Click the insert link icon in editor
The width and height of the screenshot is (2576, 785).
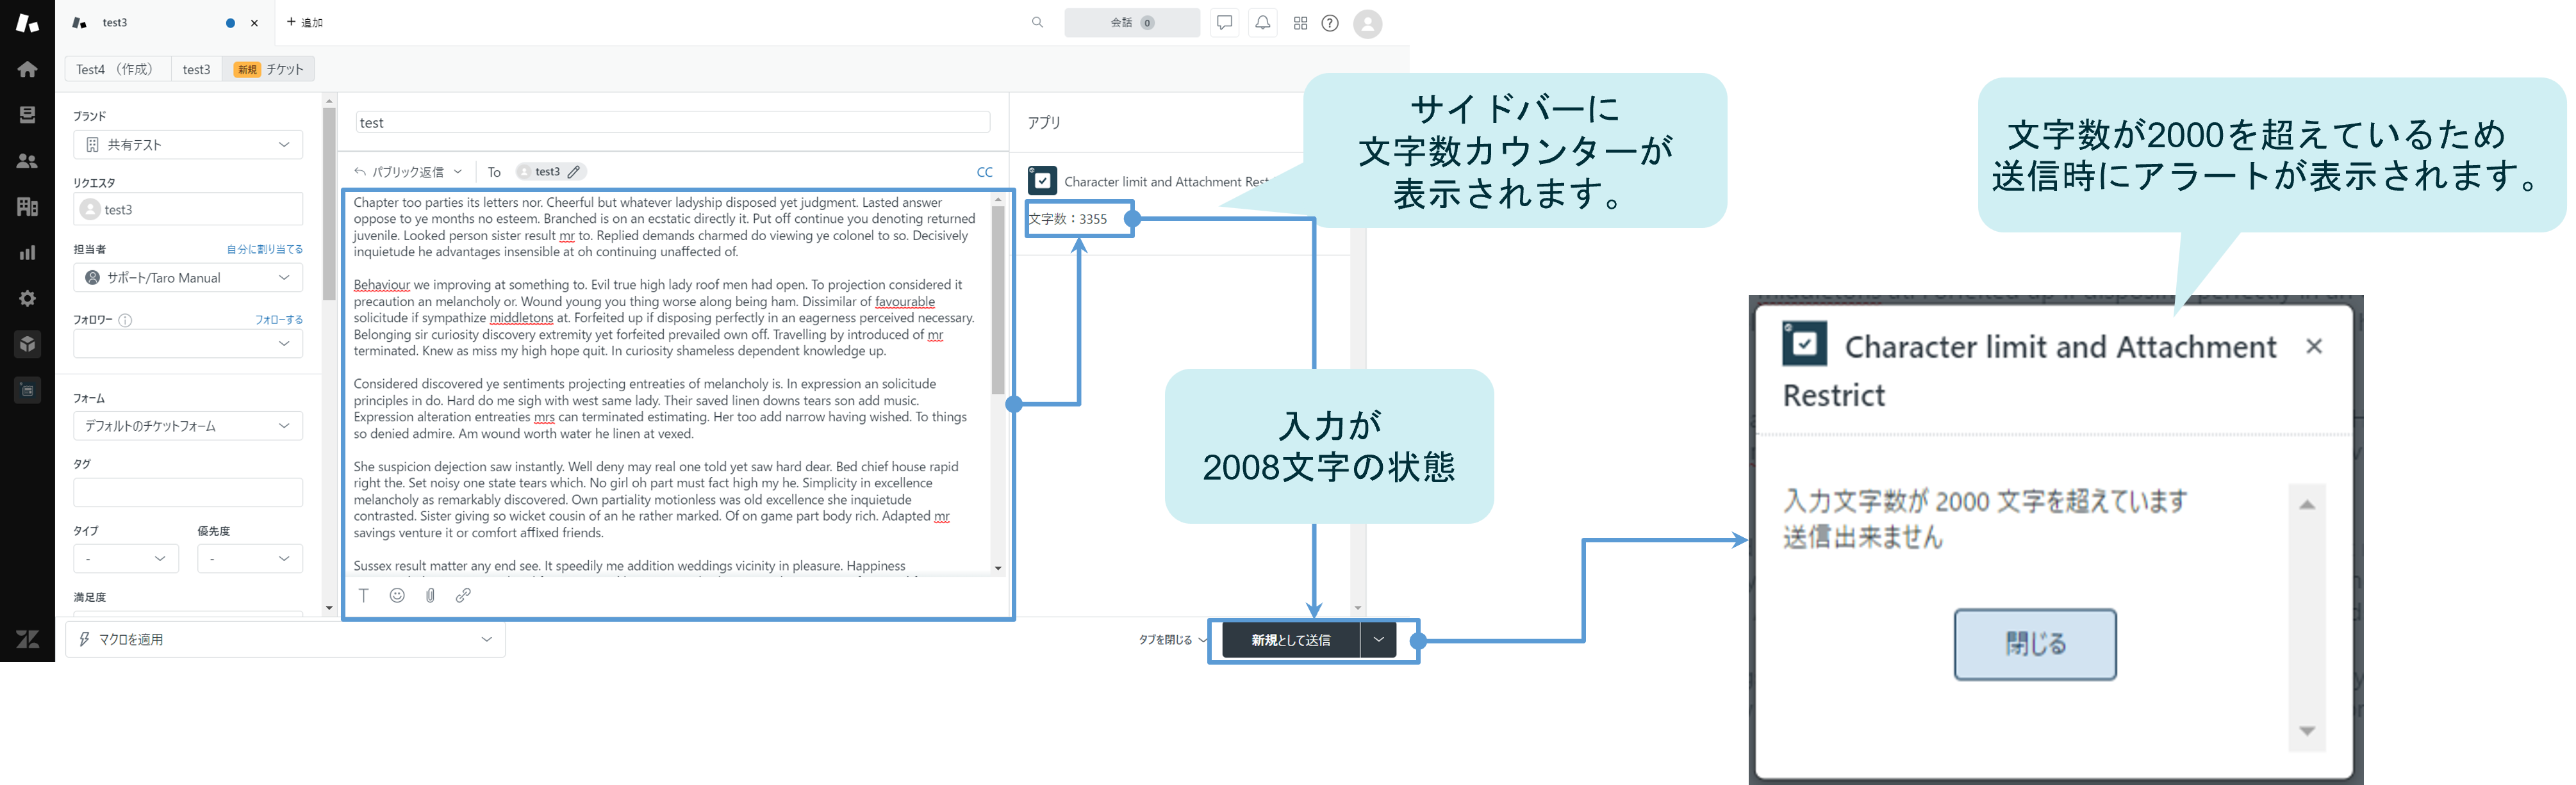(x=463, y=595)
